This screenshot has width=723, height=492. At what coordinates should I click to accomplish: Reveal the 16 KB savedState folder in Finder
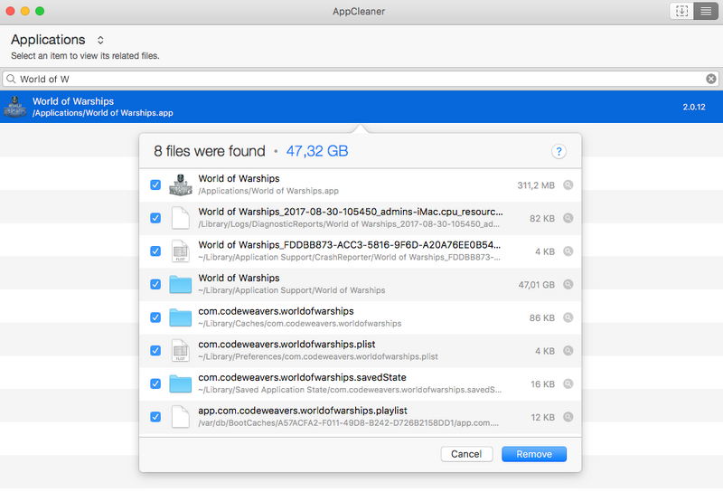pyautogui.click(x=568, y=383)
